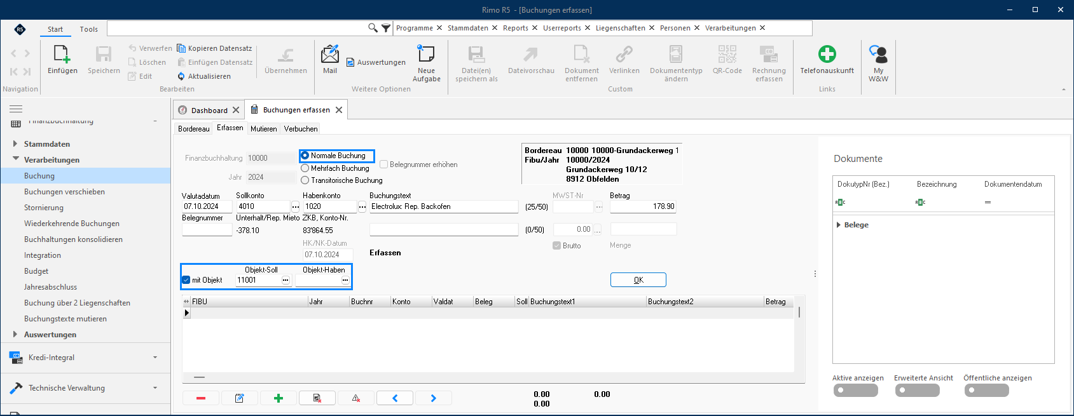Switch to the Mutieren tab
Screen dimensions: 1074x416
click(x=264, y=129)
